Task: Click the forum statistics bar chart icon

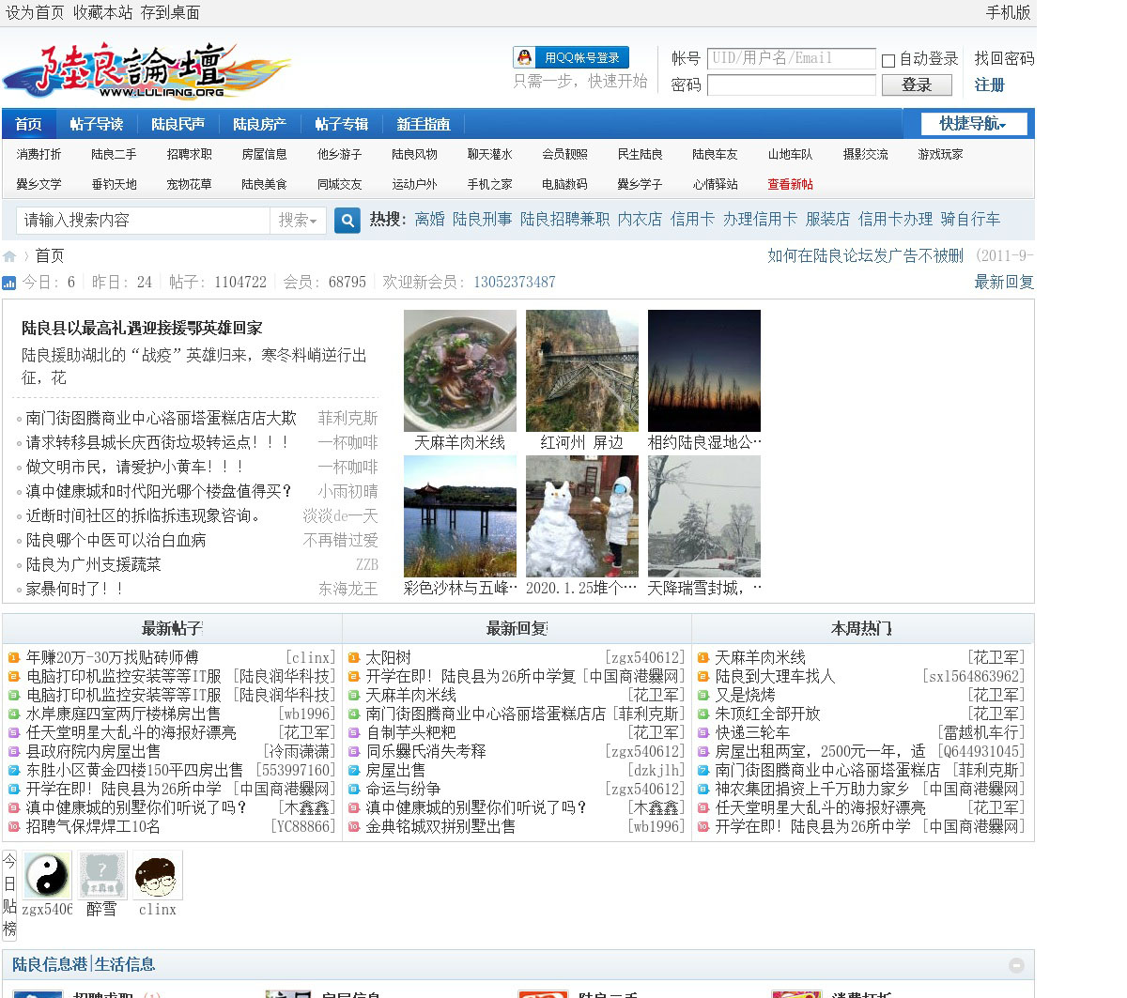Action: [x=9, y=283]
